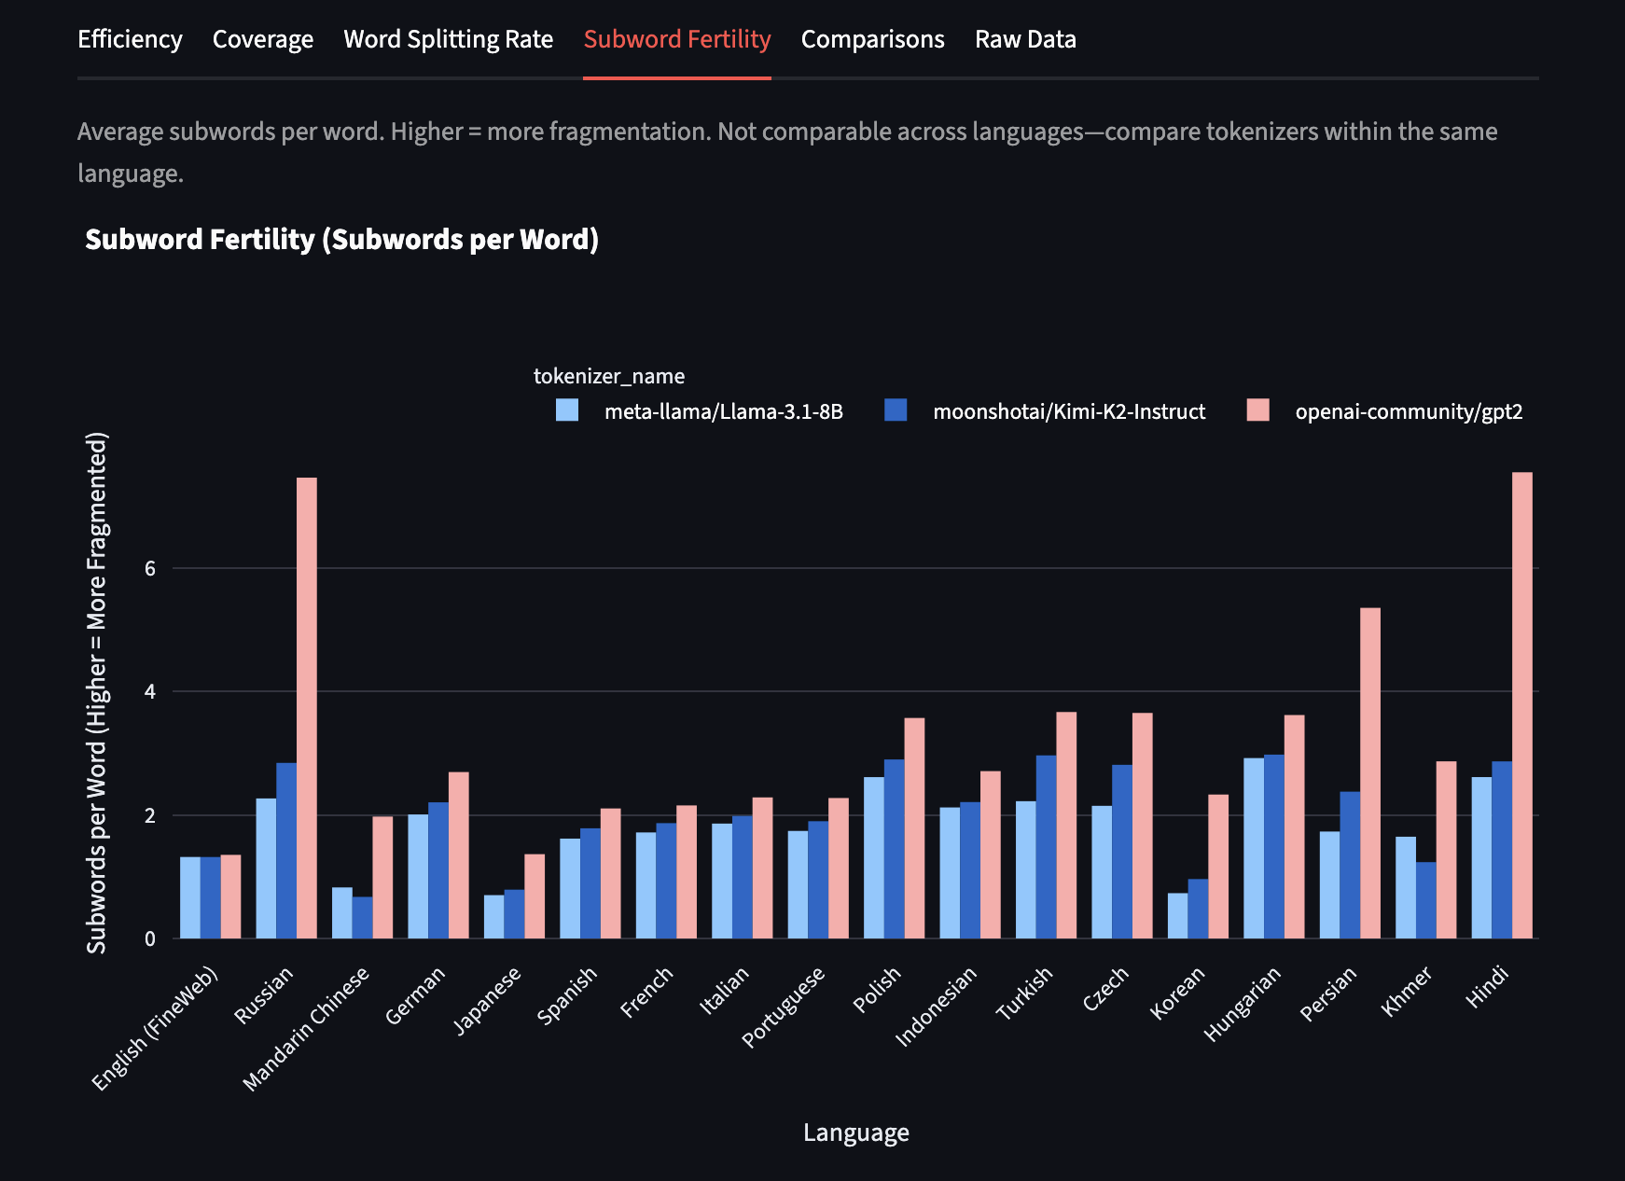This screenshot has width=1625, height=1181.
Task: Select the Word Splitting Rate tab
Action: tap(448, 39)
